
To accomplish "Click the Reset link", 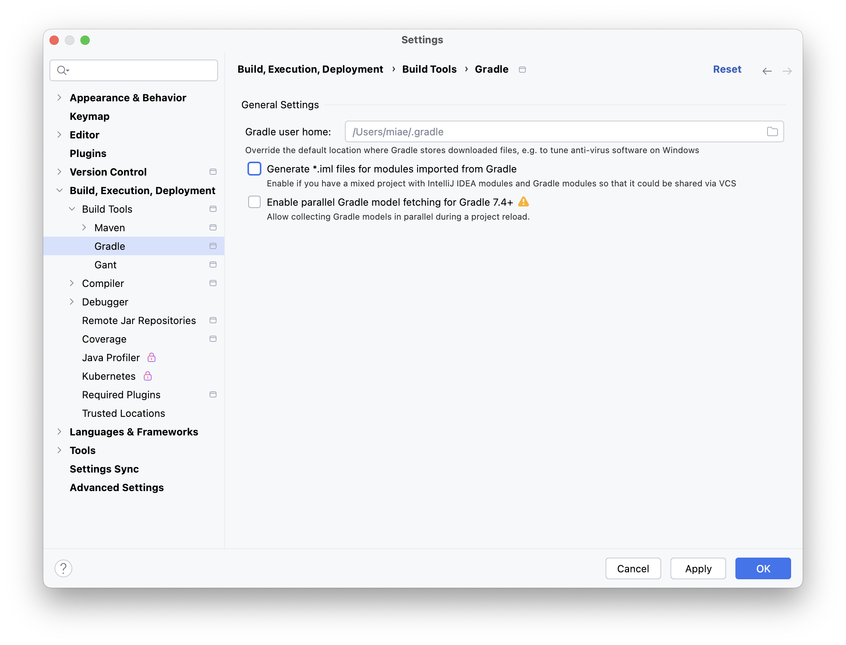I will pyautogui.click(x=727, y=69).
